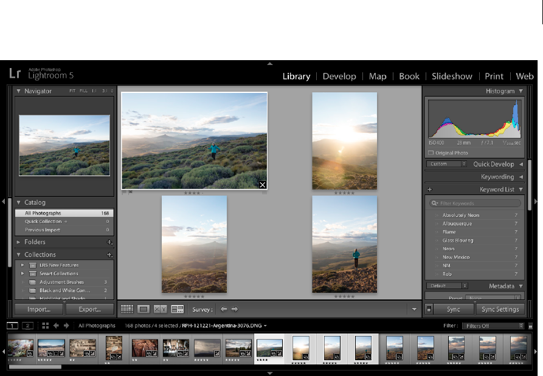
Task: Open the Print module
Action: click(x=494, y=76)
